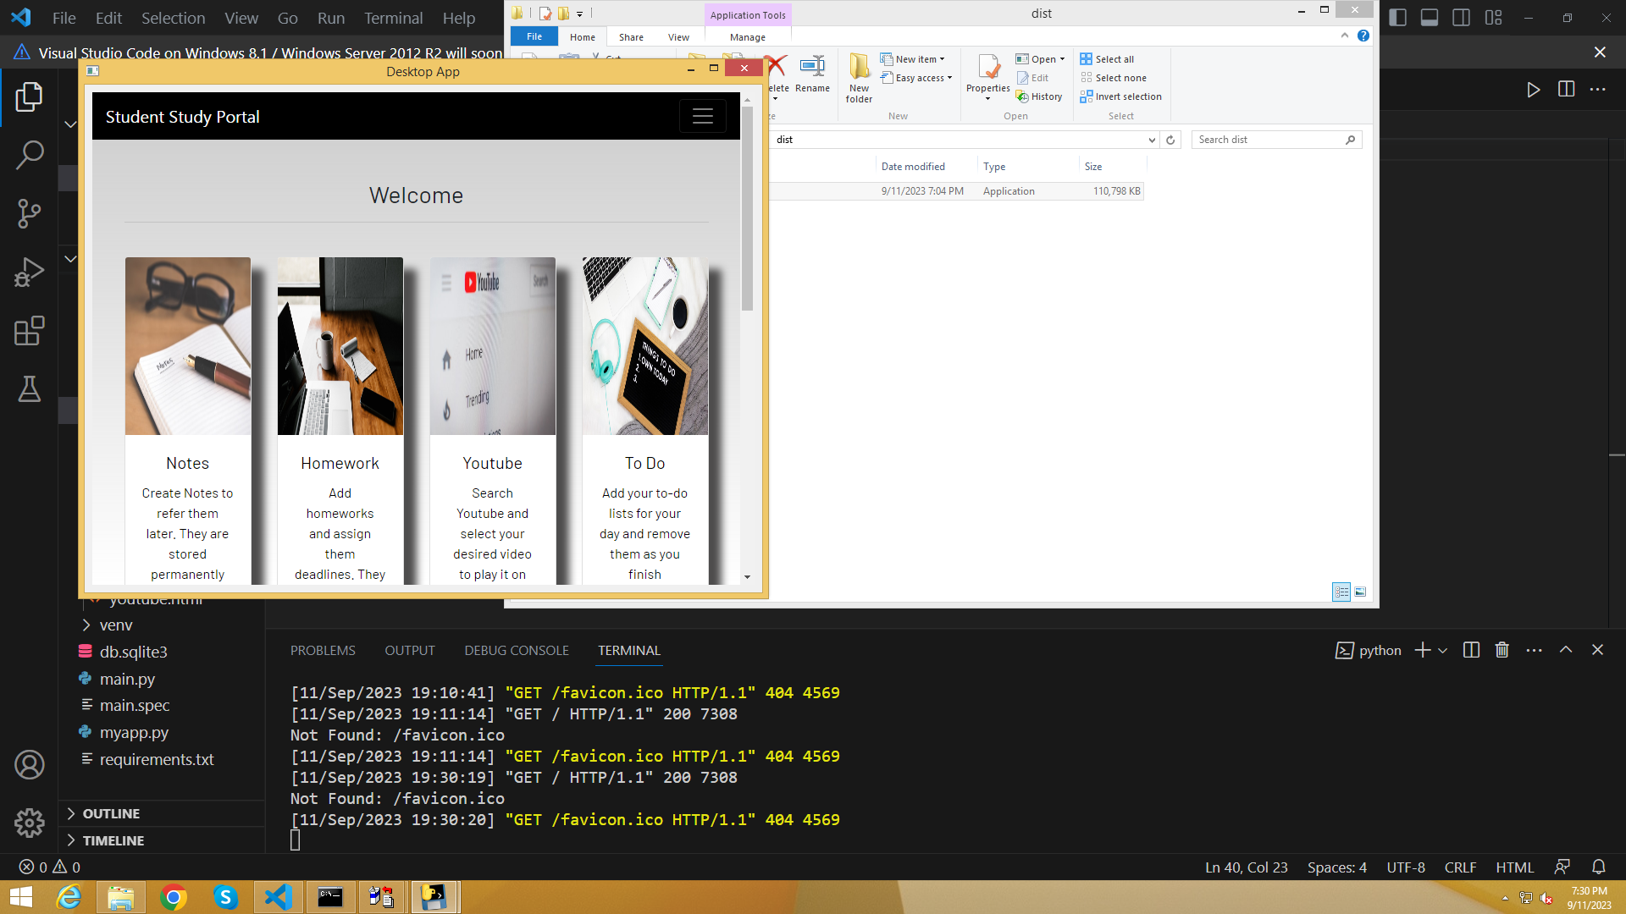Toggle the bottom panel layout button
The image size is (1626, 914).
point(1430,18)
